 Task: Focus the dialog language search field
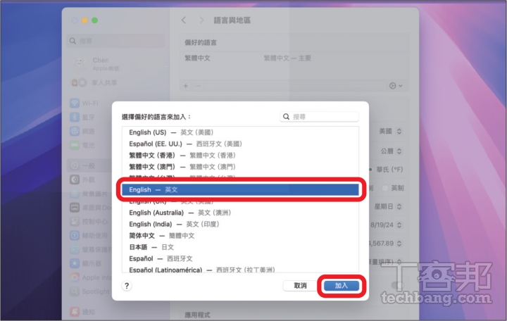tap(319, 117)
